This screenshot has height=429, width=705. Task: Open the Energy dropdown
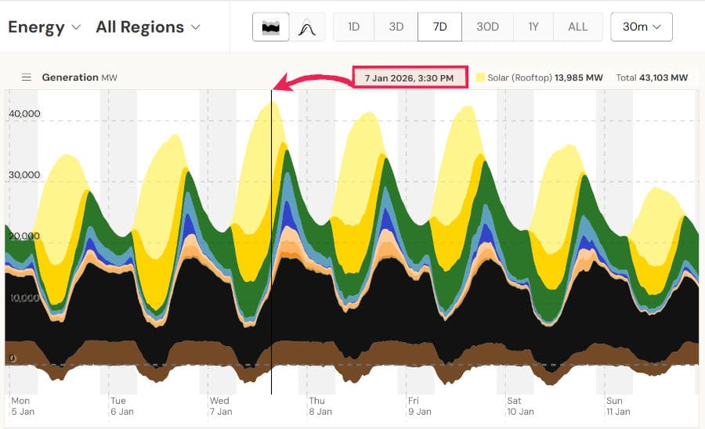point(45,27)
